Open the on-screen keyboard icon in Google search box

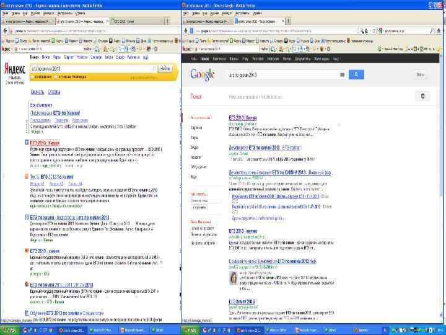[x=342, y=74]
